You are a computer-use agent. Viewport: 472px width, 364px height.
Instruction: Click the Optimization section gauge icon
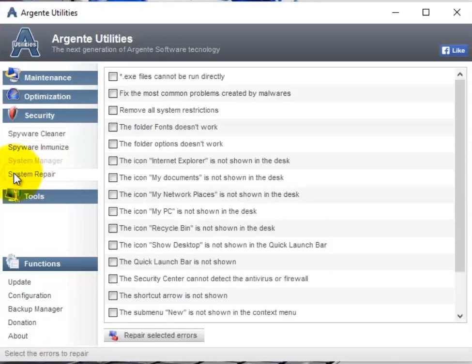(13, 94)
